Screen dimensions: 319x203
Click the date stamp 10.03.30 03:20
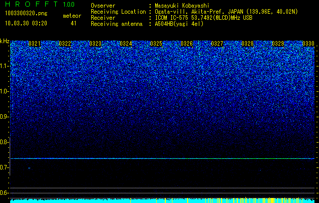click(26, 23)
